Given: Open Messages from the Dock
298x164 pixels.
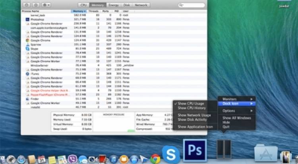Looking at the screenshot, I should pos(83,159).
